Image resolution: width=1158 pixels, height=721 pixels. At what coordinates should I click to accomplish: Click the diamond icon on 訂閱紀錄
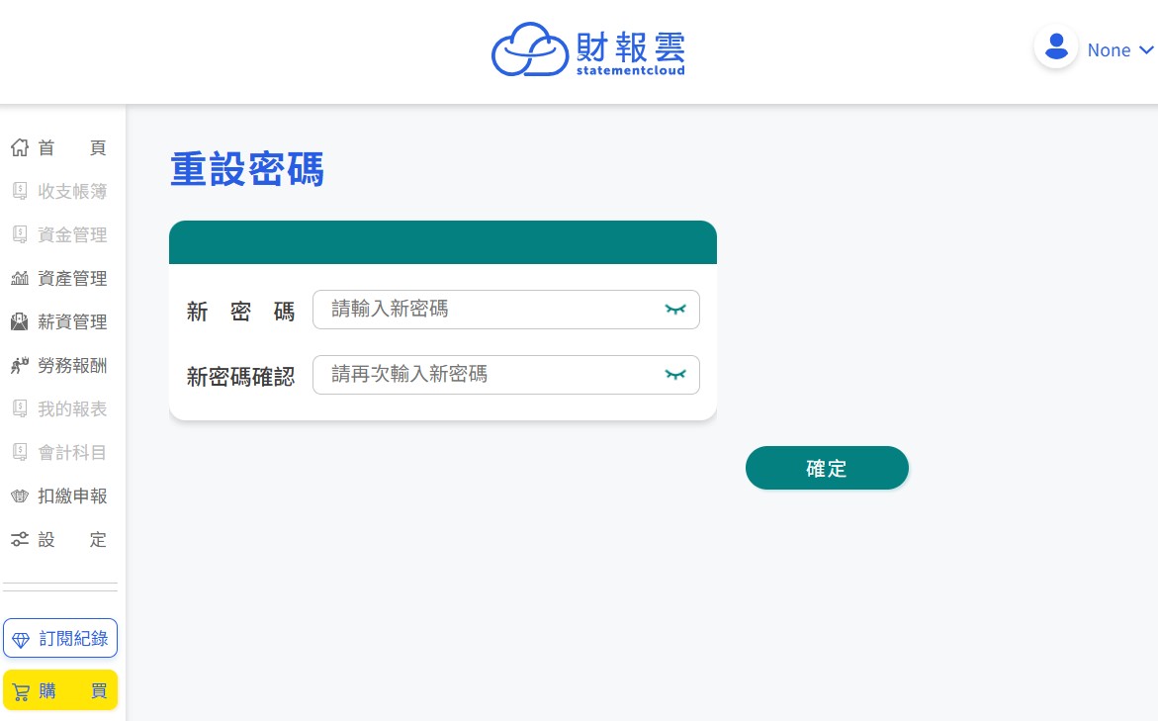(21, 640)
